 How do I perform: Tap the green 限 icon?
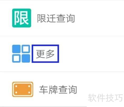22,18
